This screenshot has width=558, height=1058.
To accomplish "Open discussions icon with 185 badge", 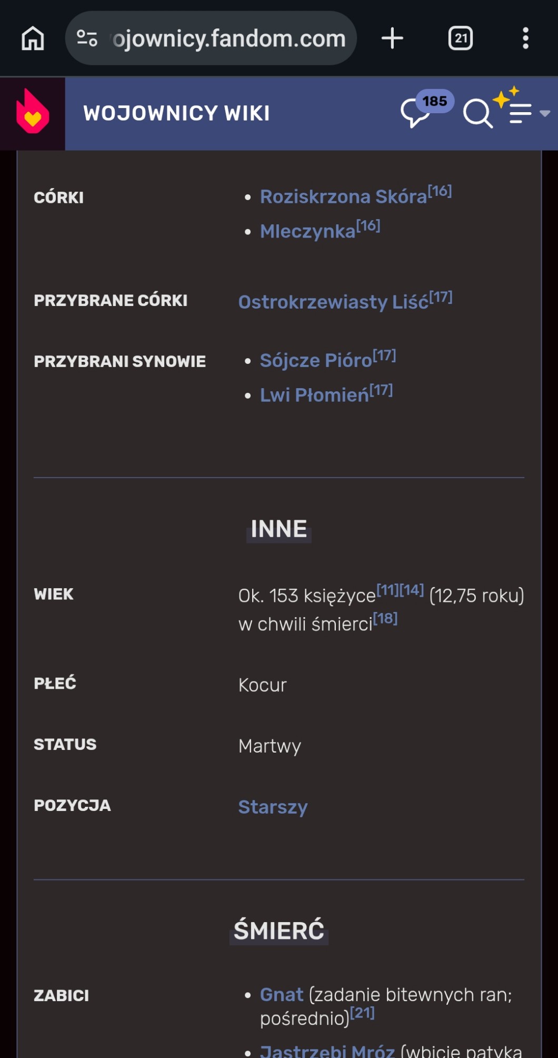I will pyautogui.click(x=417, y=112).
